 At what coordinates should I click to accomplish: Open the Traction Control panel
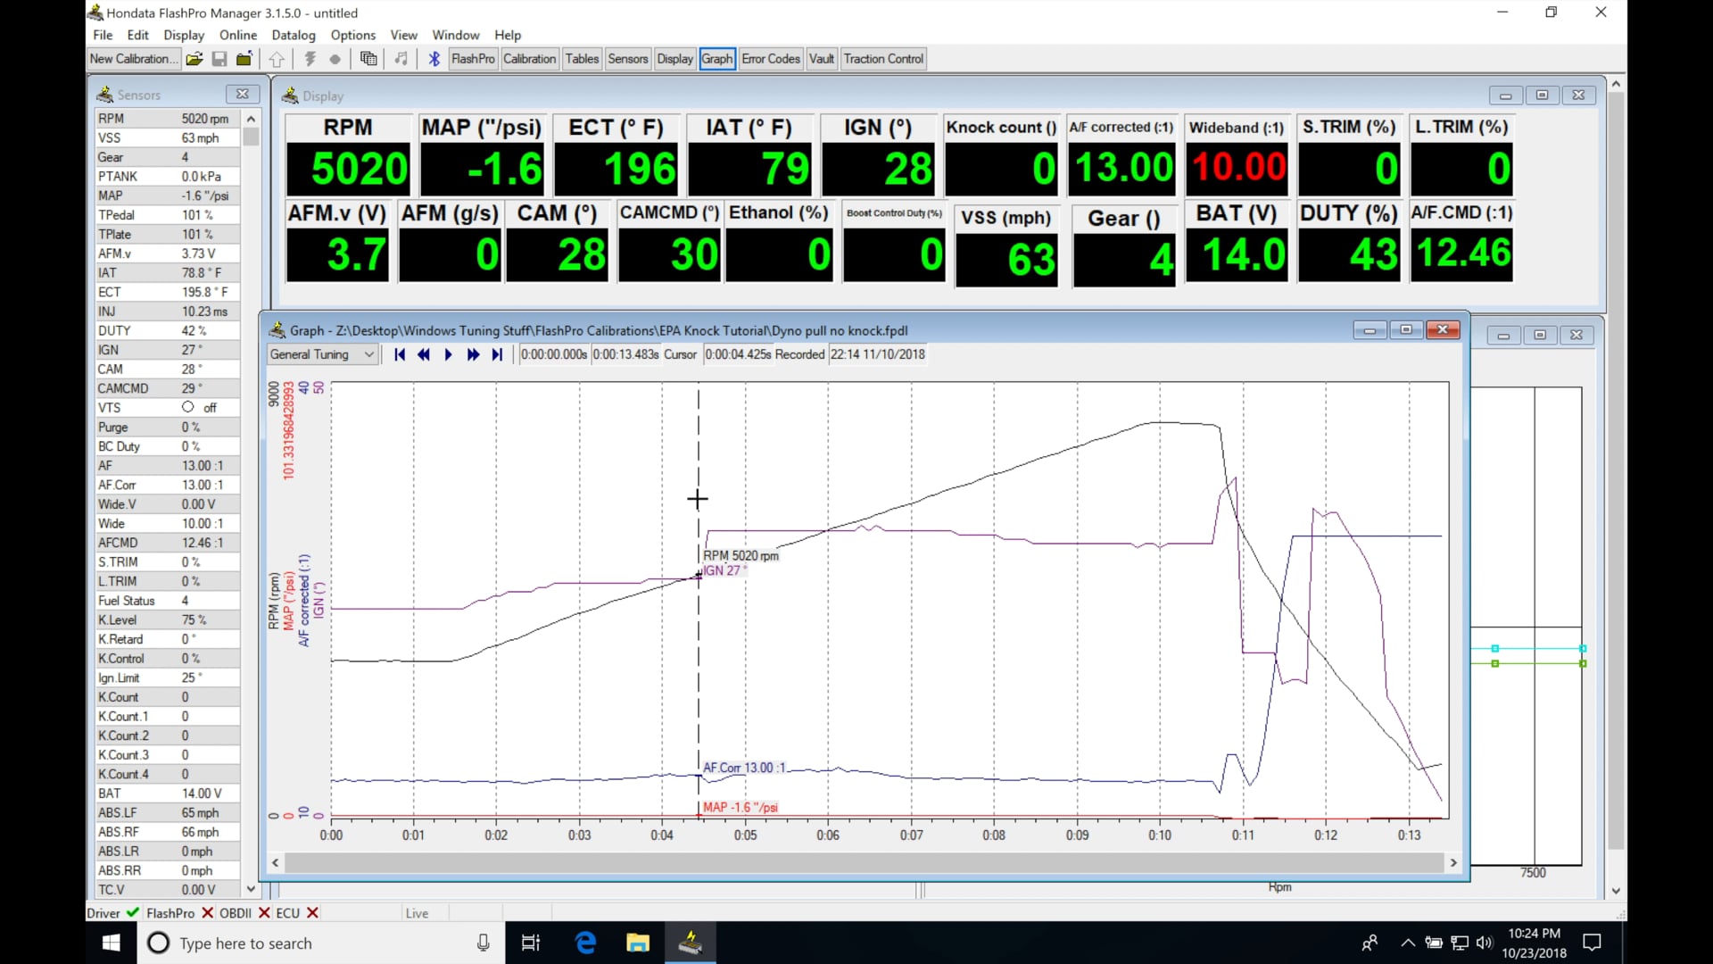[x=882, y=59]
